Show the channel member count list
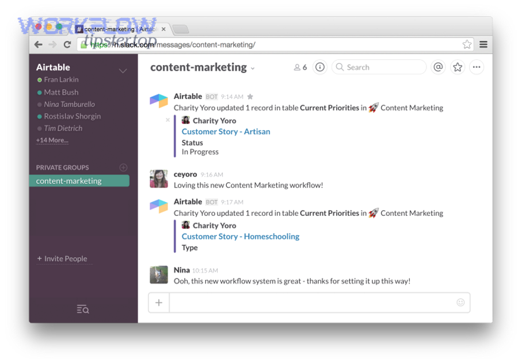Viewport: 518px width, 359px height. pos(299,67)
